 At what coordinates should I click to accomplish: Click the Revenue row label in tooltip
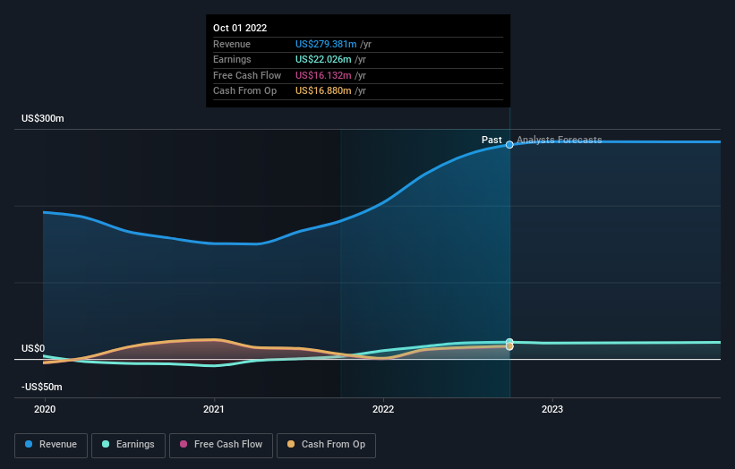click(232, 44)
